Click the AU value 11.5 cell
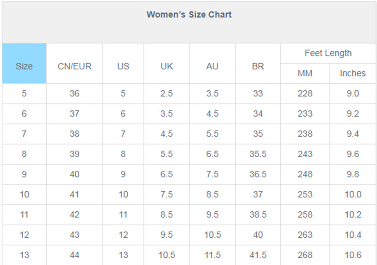377x265 pixels. click(x=213, y=255)
